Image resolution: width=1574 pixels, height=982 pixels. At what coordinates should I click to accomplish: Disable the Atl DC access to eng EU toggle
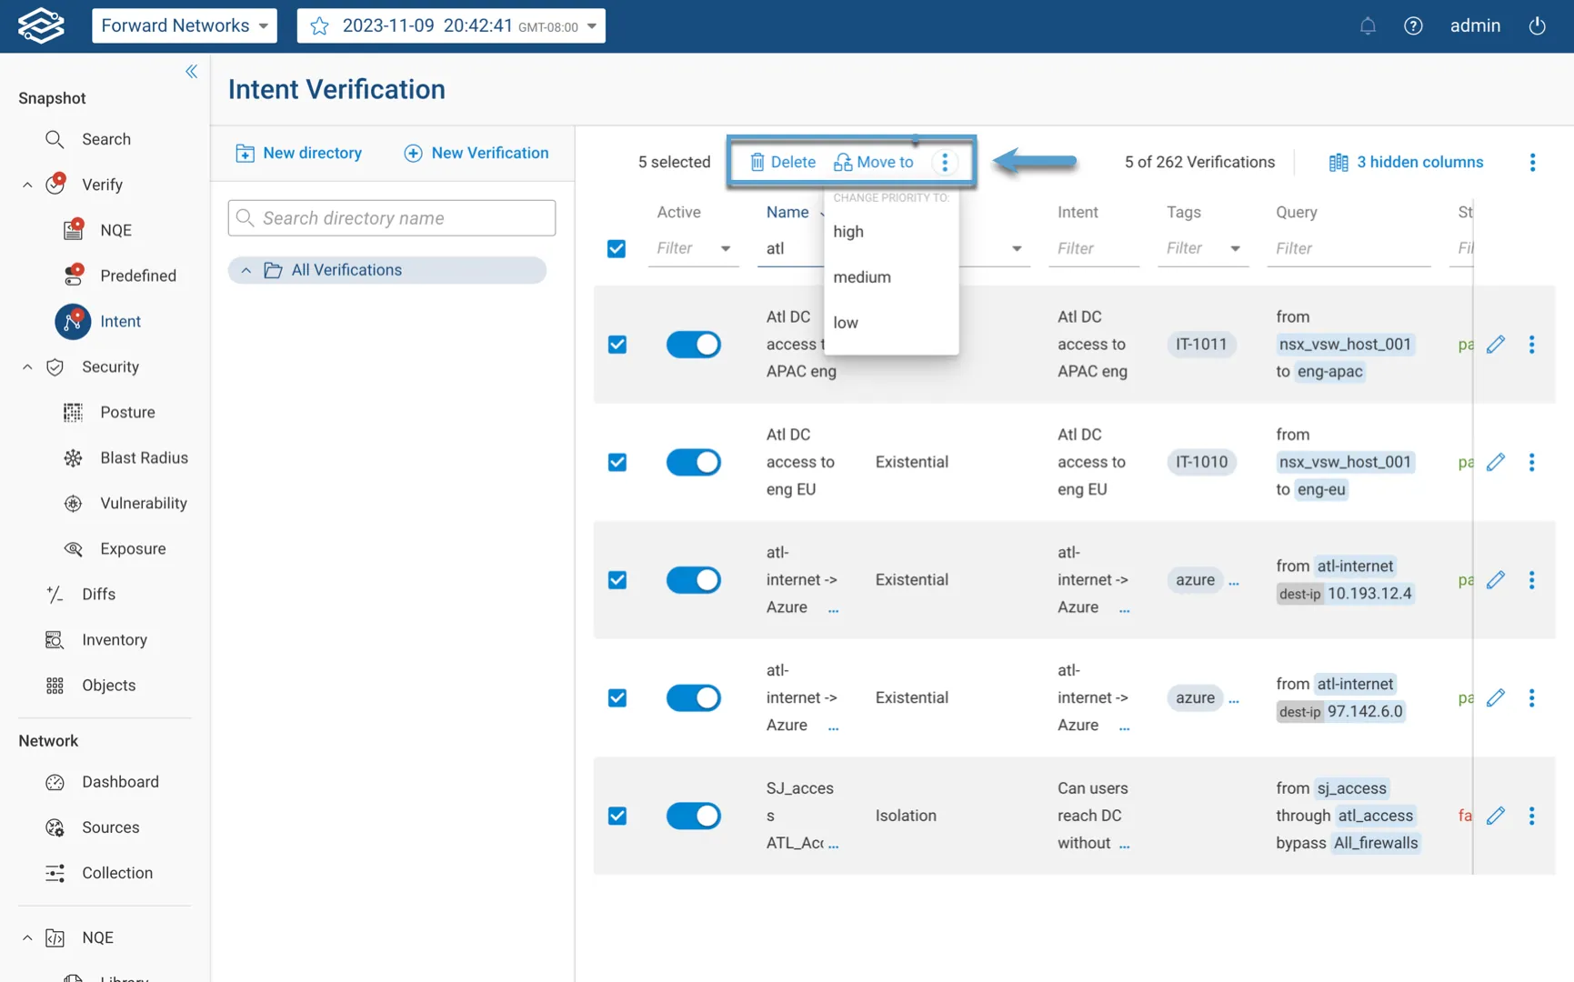pos(693,462)
